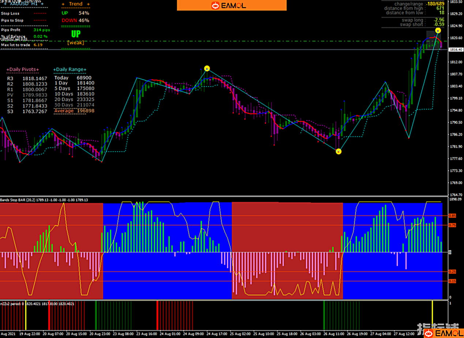
Task: Select the Daily Range header
Action: point(70,70)
